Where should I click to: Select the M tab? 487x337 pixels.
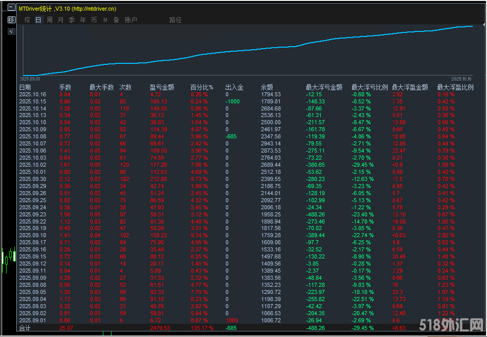[105, 20]
